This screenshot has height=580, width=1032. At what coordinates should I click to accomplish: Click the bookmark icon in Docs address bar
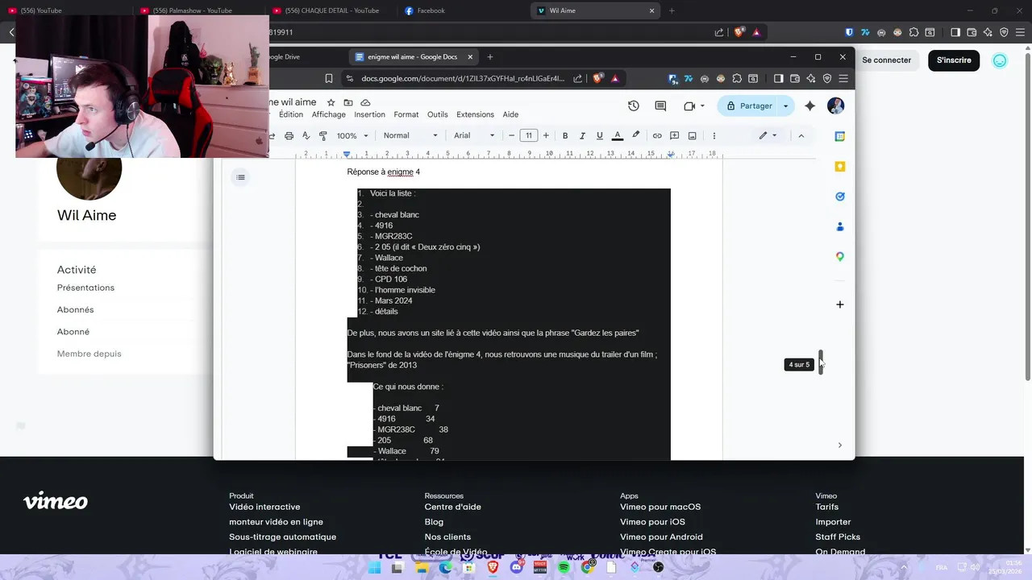tap(329, 78)
